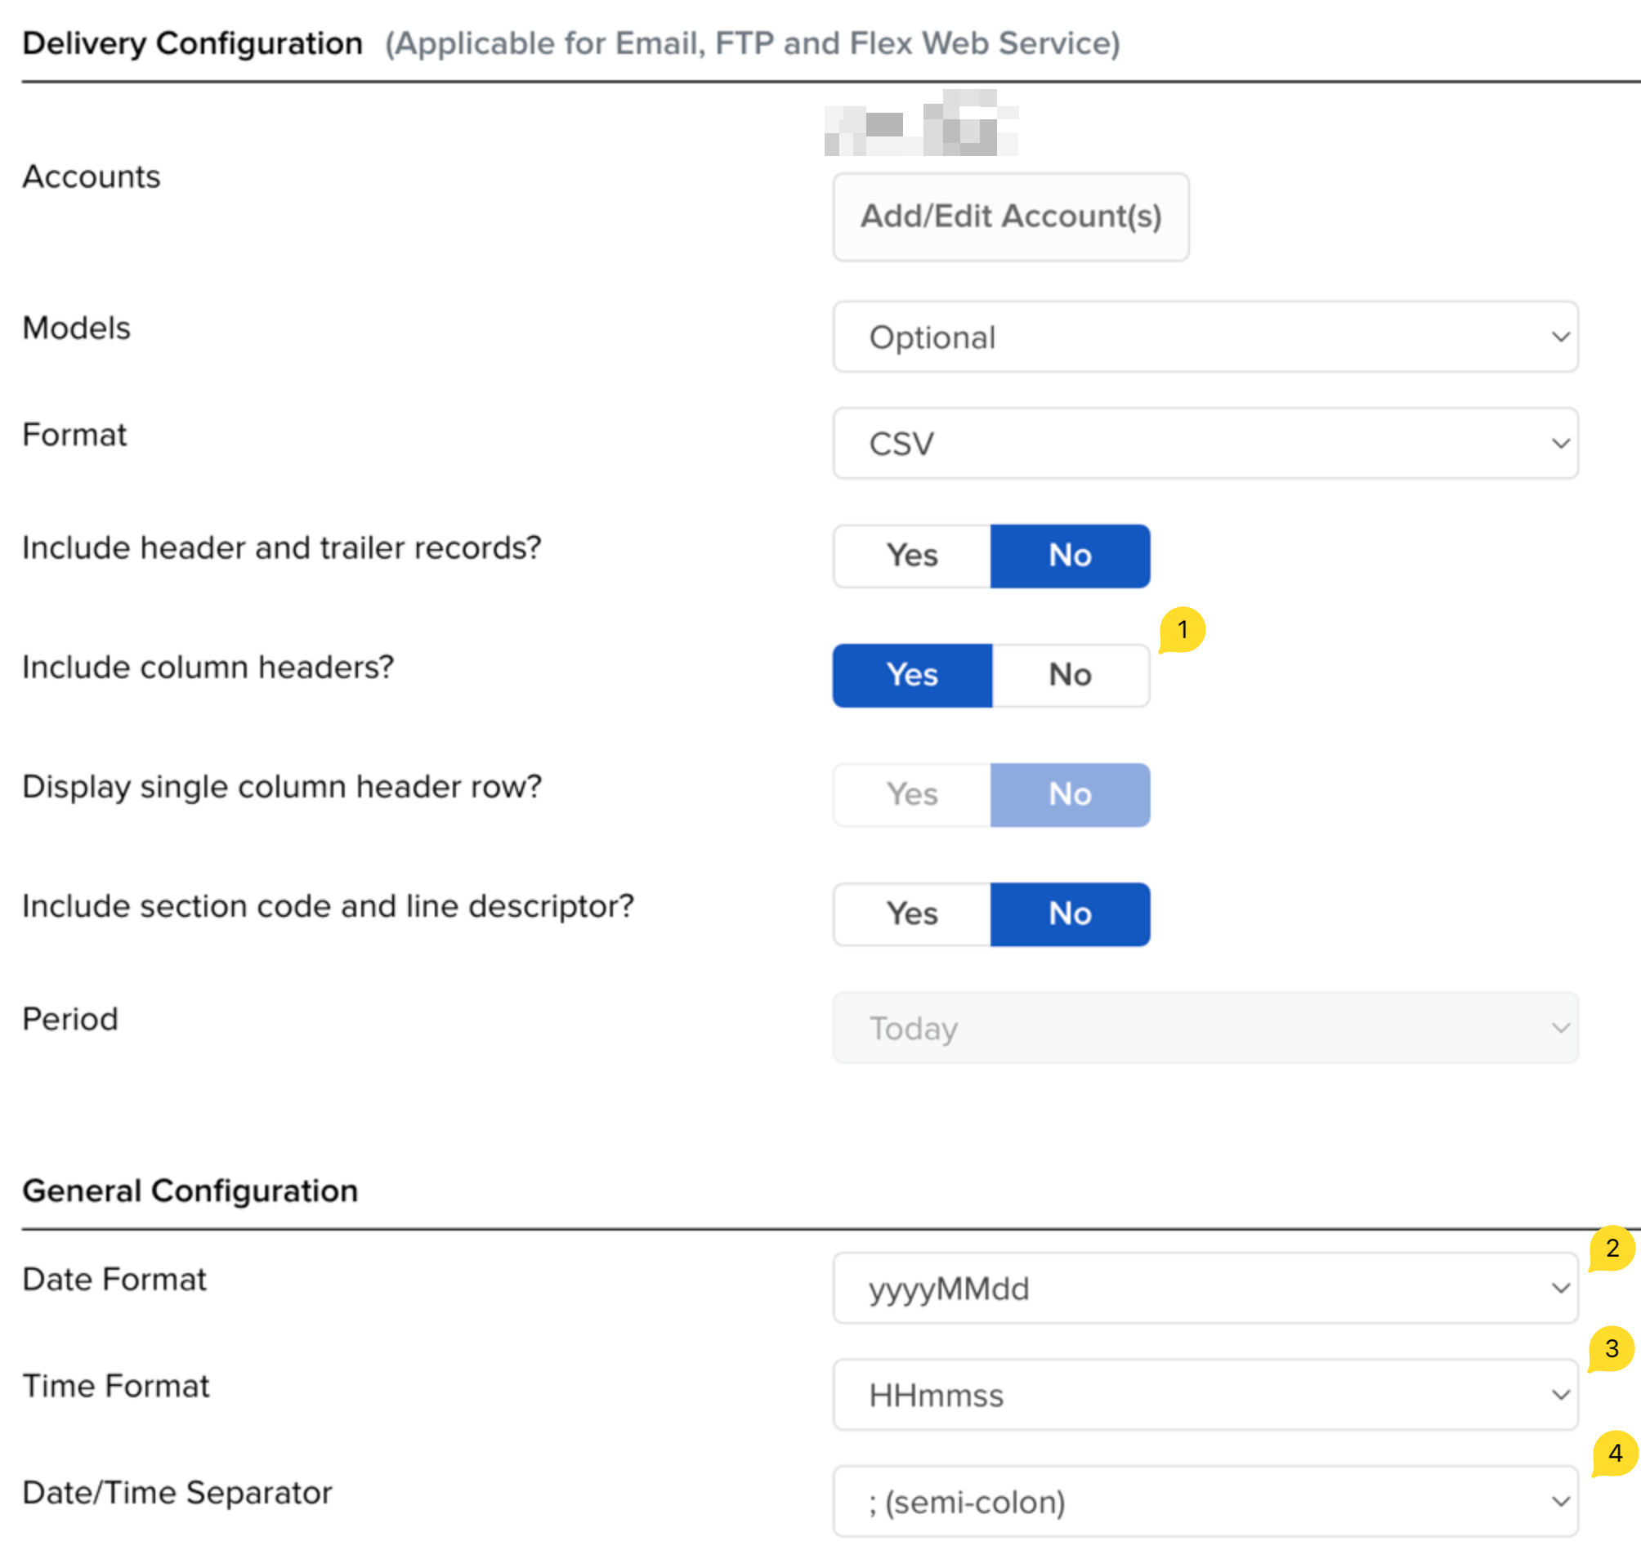Set Include column headers to No
1641x1546 pixels.
[1070, 675]
